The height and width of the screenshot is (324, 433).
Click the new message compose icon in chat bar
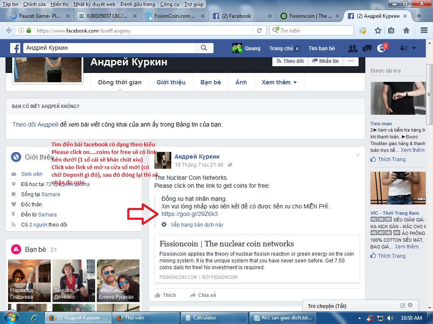click(x=403, y=305)
